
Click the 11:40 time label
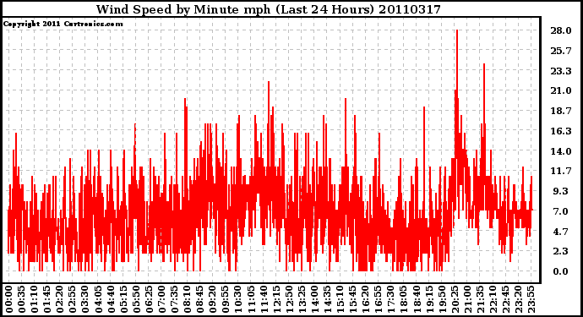point(264,299)
